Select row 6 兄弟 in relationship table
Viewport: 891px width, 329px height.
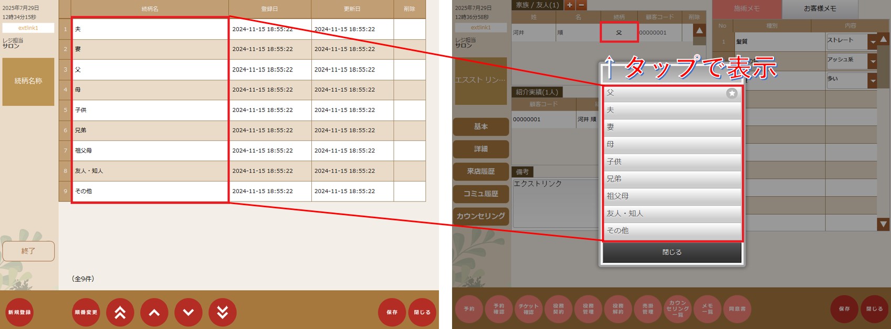click(242, 130)
